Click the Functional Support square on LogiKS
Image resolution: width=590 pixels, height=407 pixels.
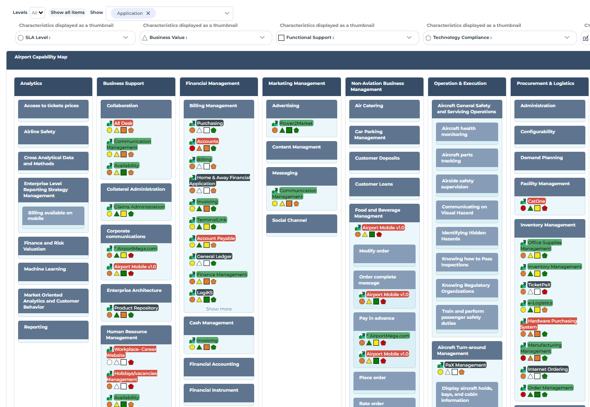tap(205, 299)
